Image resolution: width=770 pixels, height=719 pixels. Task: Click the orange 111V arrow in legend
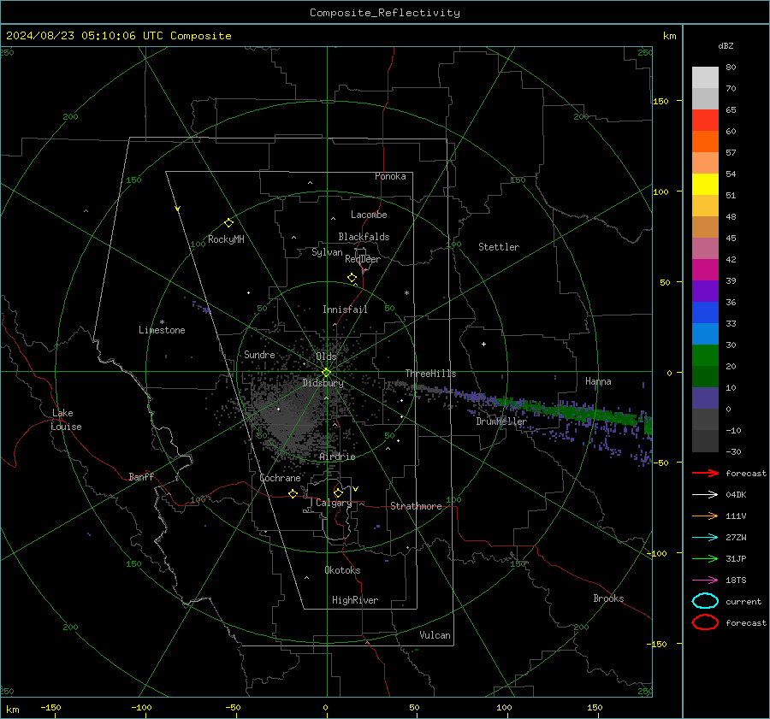coord(705,516)
